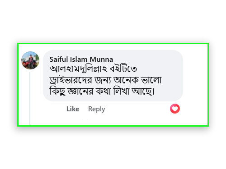Click the red heart reaction icon
226x169 pixels.
point(175,109)
